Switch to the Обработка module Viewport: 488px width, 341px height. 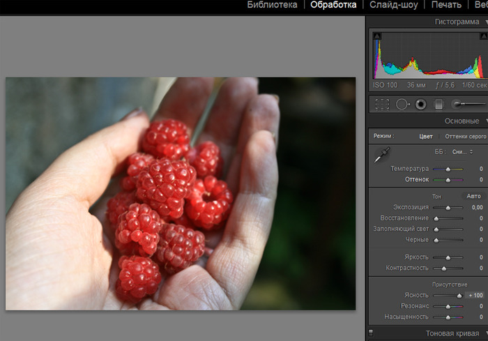[x=333, y=5]
